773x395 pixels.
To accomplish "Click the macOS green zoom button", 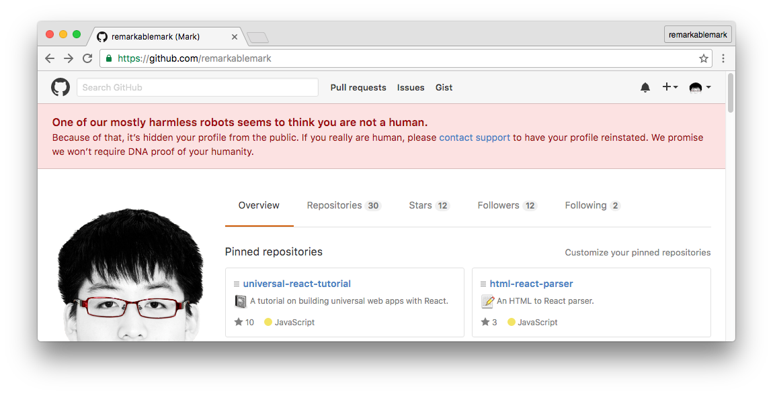I will pos(77,34).
